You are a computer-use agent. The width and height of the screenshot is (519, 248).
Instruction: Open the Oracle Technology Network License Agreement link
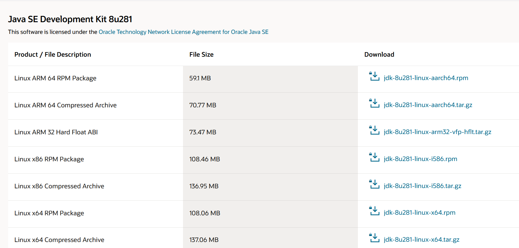coord(184,32)
